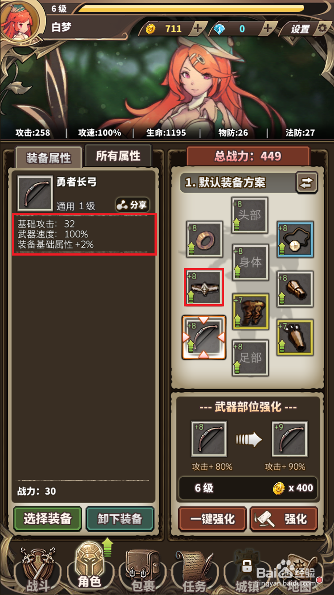This screenshot has height=595, width=334.
Task: Select the belt slot outlined in red
Action: pyautogui.click(x=204, y=287)
